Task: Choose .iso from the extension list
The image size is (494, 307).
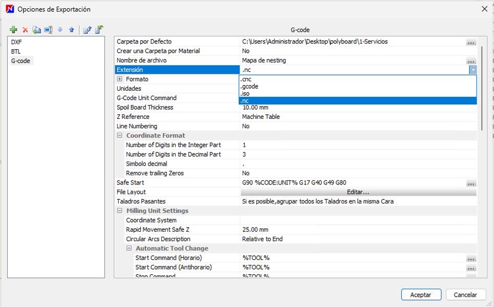Action: tap(358, 94)
